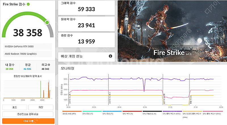Click the 로드 button
Image resolution: width=227 pixels, height=125 pixels.
tap(15, 107)
